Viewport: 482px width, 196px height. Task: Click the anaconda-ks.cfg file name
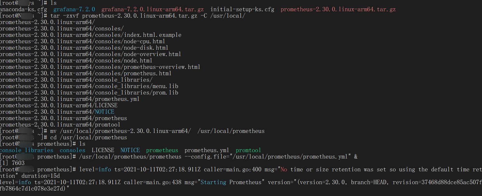[x=23, y=9]
